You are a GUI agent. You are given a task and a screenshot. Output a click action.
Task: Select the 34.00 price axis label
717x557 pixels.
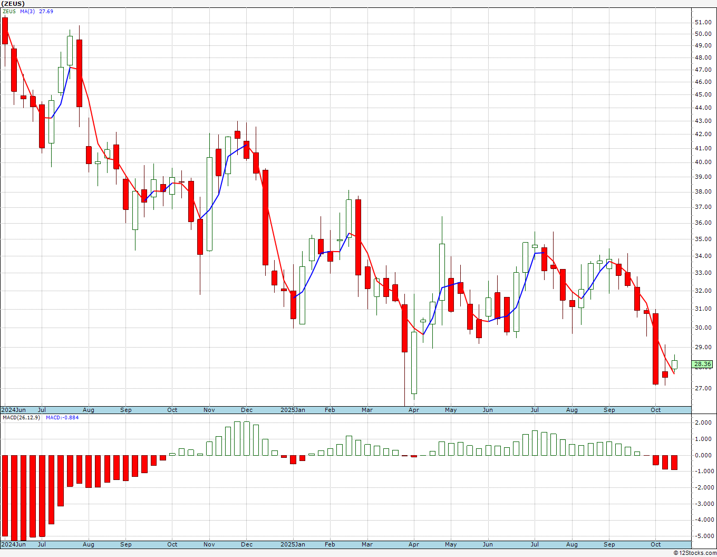(x=703, y=256)
